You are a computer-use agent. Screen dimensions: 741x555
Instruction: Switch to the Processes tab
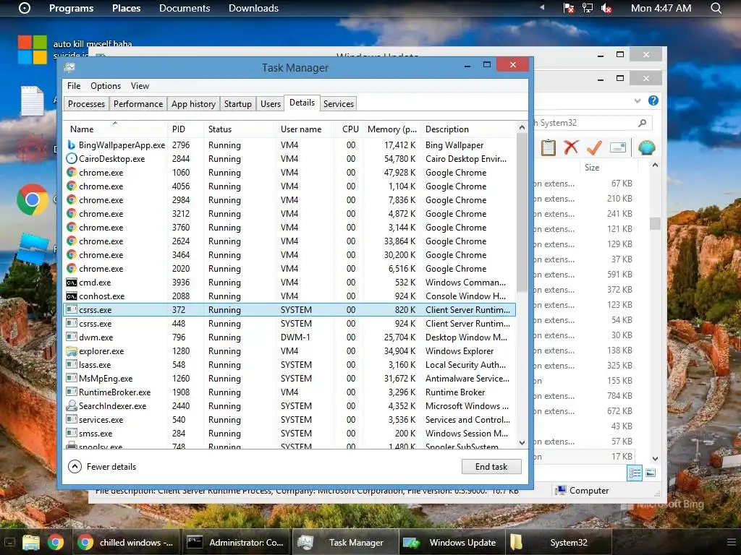(87, 104)
